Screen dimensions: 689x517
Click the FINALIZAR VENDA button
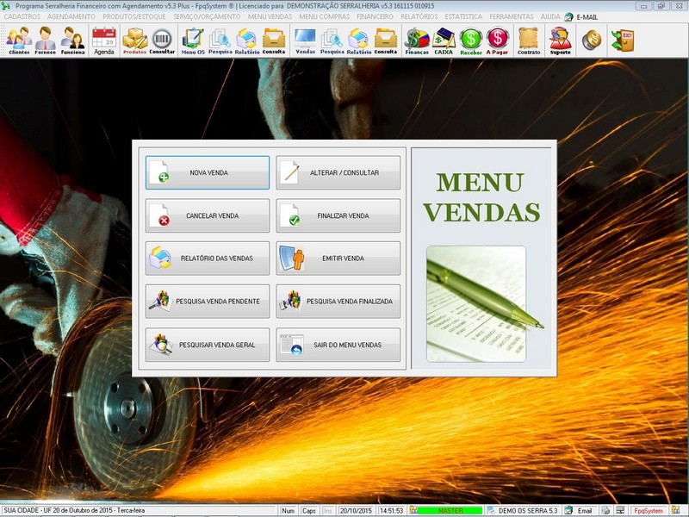point(338,215)
